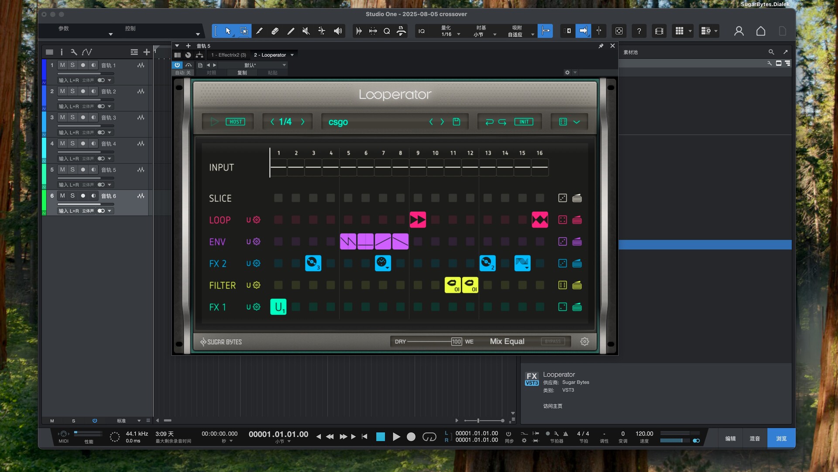Click the FILTER step 11 yellow block
Viewport: 838px width, 472px height.
453,285
